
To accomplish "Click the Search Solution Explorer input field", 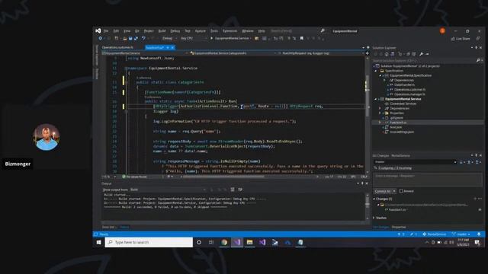I will point(425,61).
